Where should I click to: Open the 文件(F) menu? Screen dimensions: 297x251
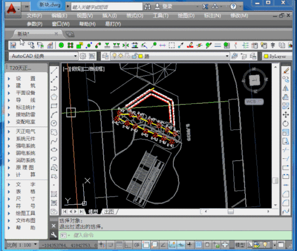click(34, 16)
